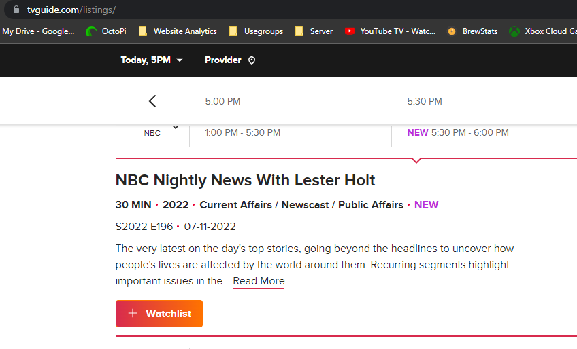Collapse the NBC channel chevron
577x349 pixels.
(176, 127)
